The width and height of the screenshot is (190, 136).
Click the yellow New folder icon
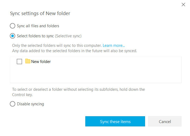[28, 61]
